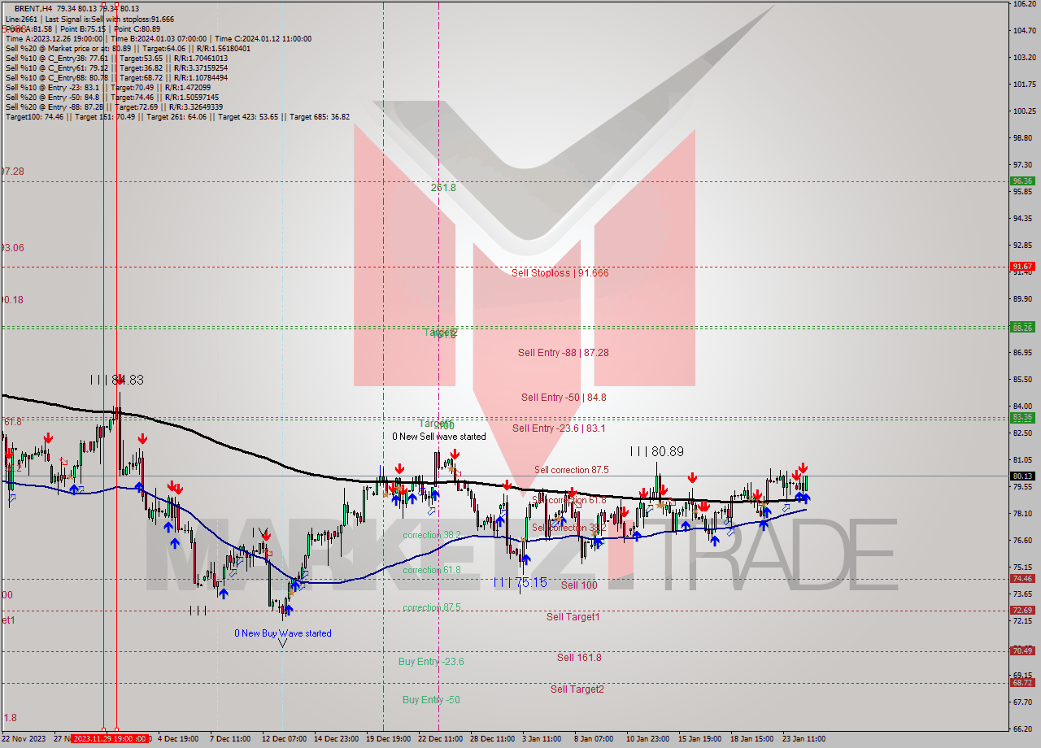Select the 'I I I 80.89' high marker label
The height and width of the screenshot is (748, 1041).
click(657, 451)
